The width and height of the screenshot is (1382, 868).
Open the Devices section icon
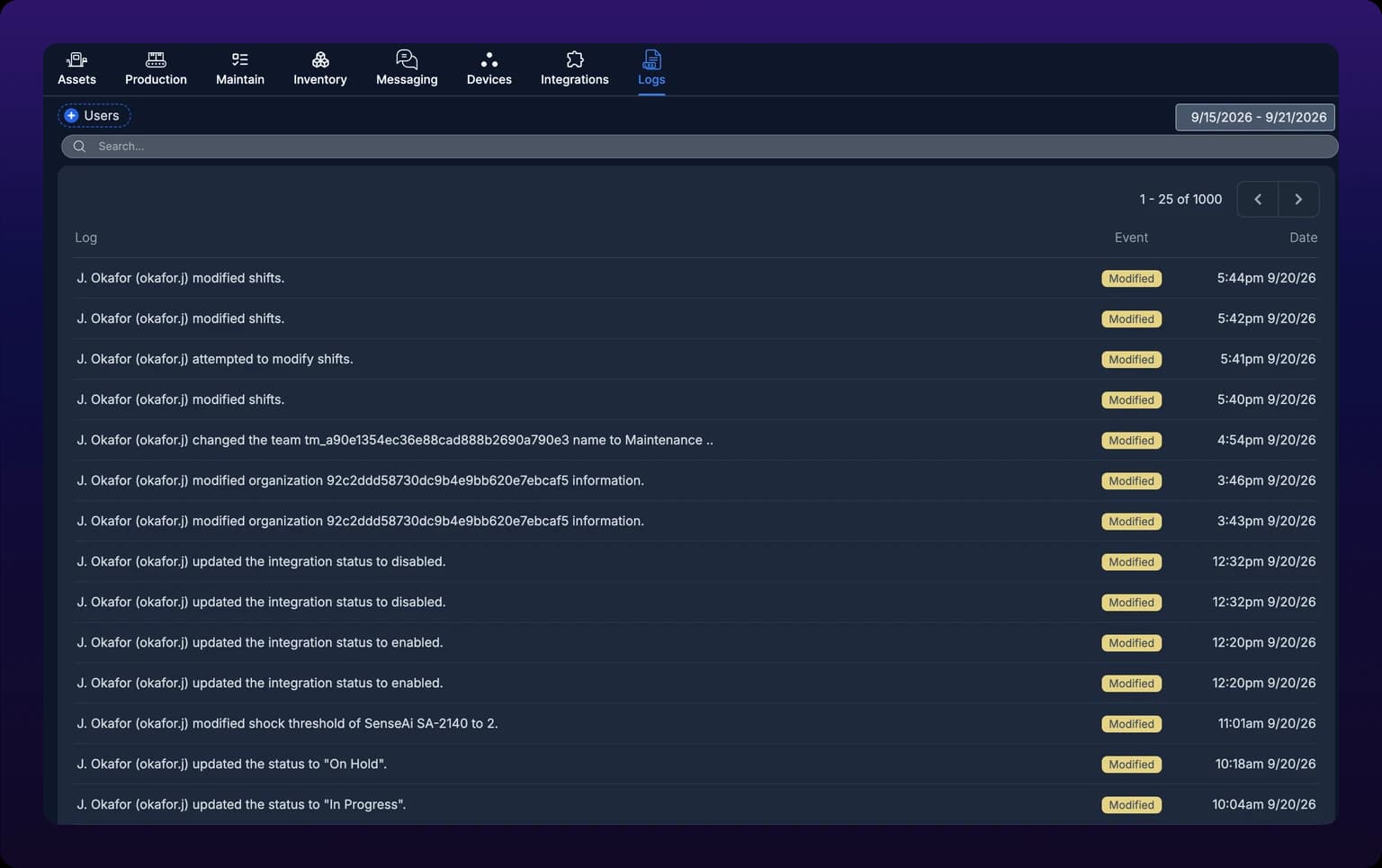coord(489,59)
